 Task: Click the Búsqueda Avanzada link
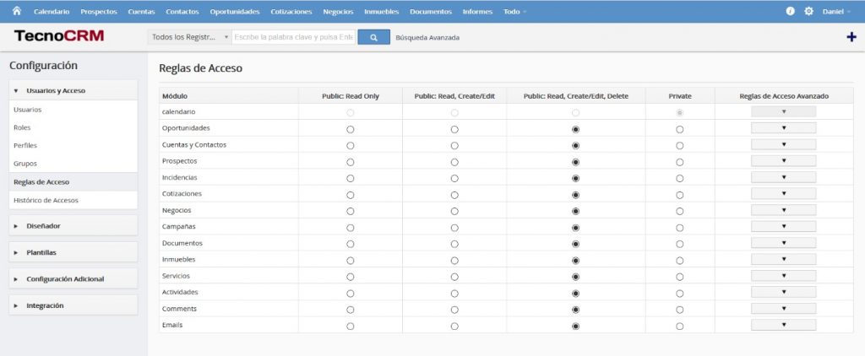pyautogui.click(x=427, y=37)
